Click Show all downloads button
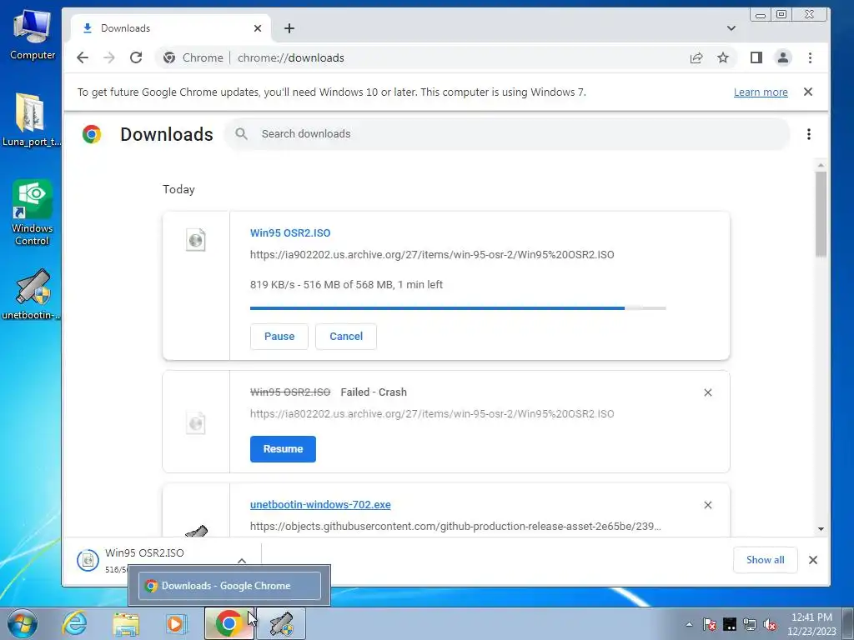 tap(766, 560)
